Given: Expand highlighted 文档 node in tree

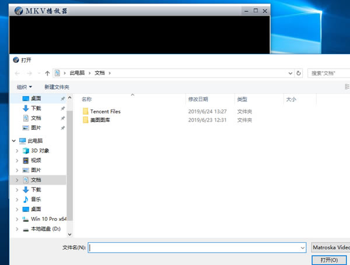Looking at the screenshot, I should pyautogui.click(x=17, y=180).
